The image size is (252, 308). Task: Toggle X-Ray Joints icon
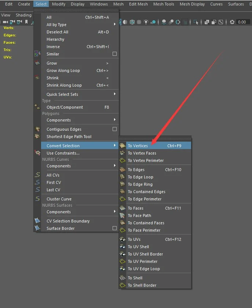coord(221,22)
